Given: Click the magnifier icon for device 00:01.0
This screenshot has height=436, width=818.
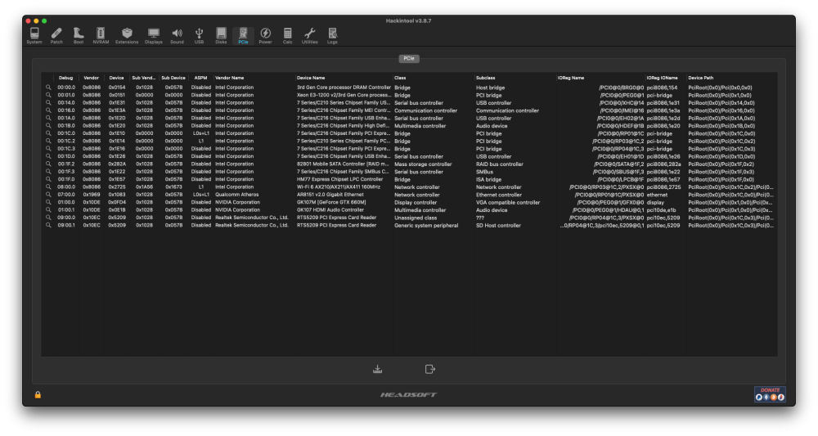Looking at the screenshot, I should coord(48,95).
